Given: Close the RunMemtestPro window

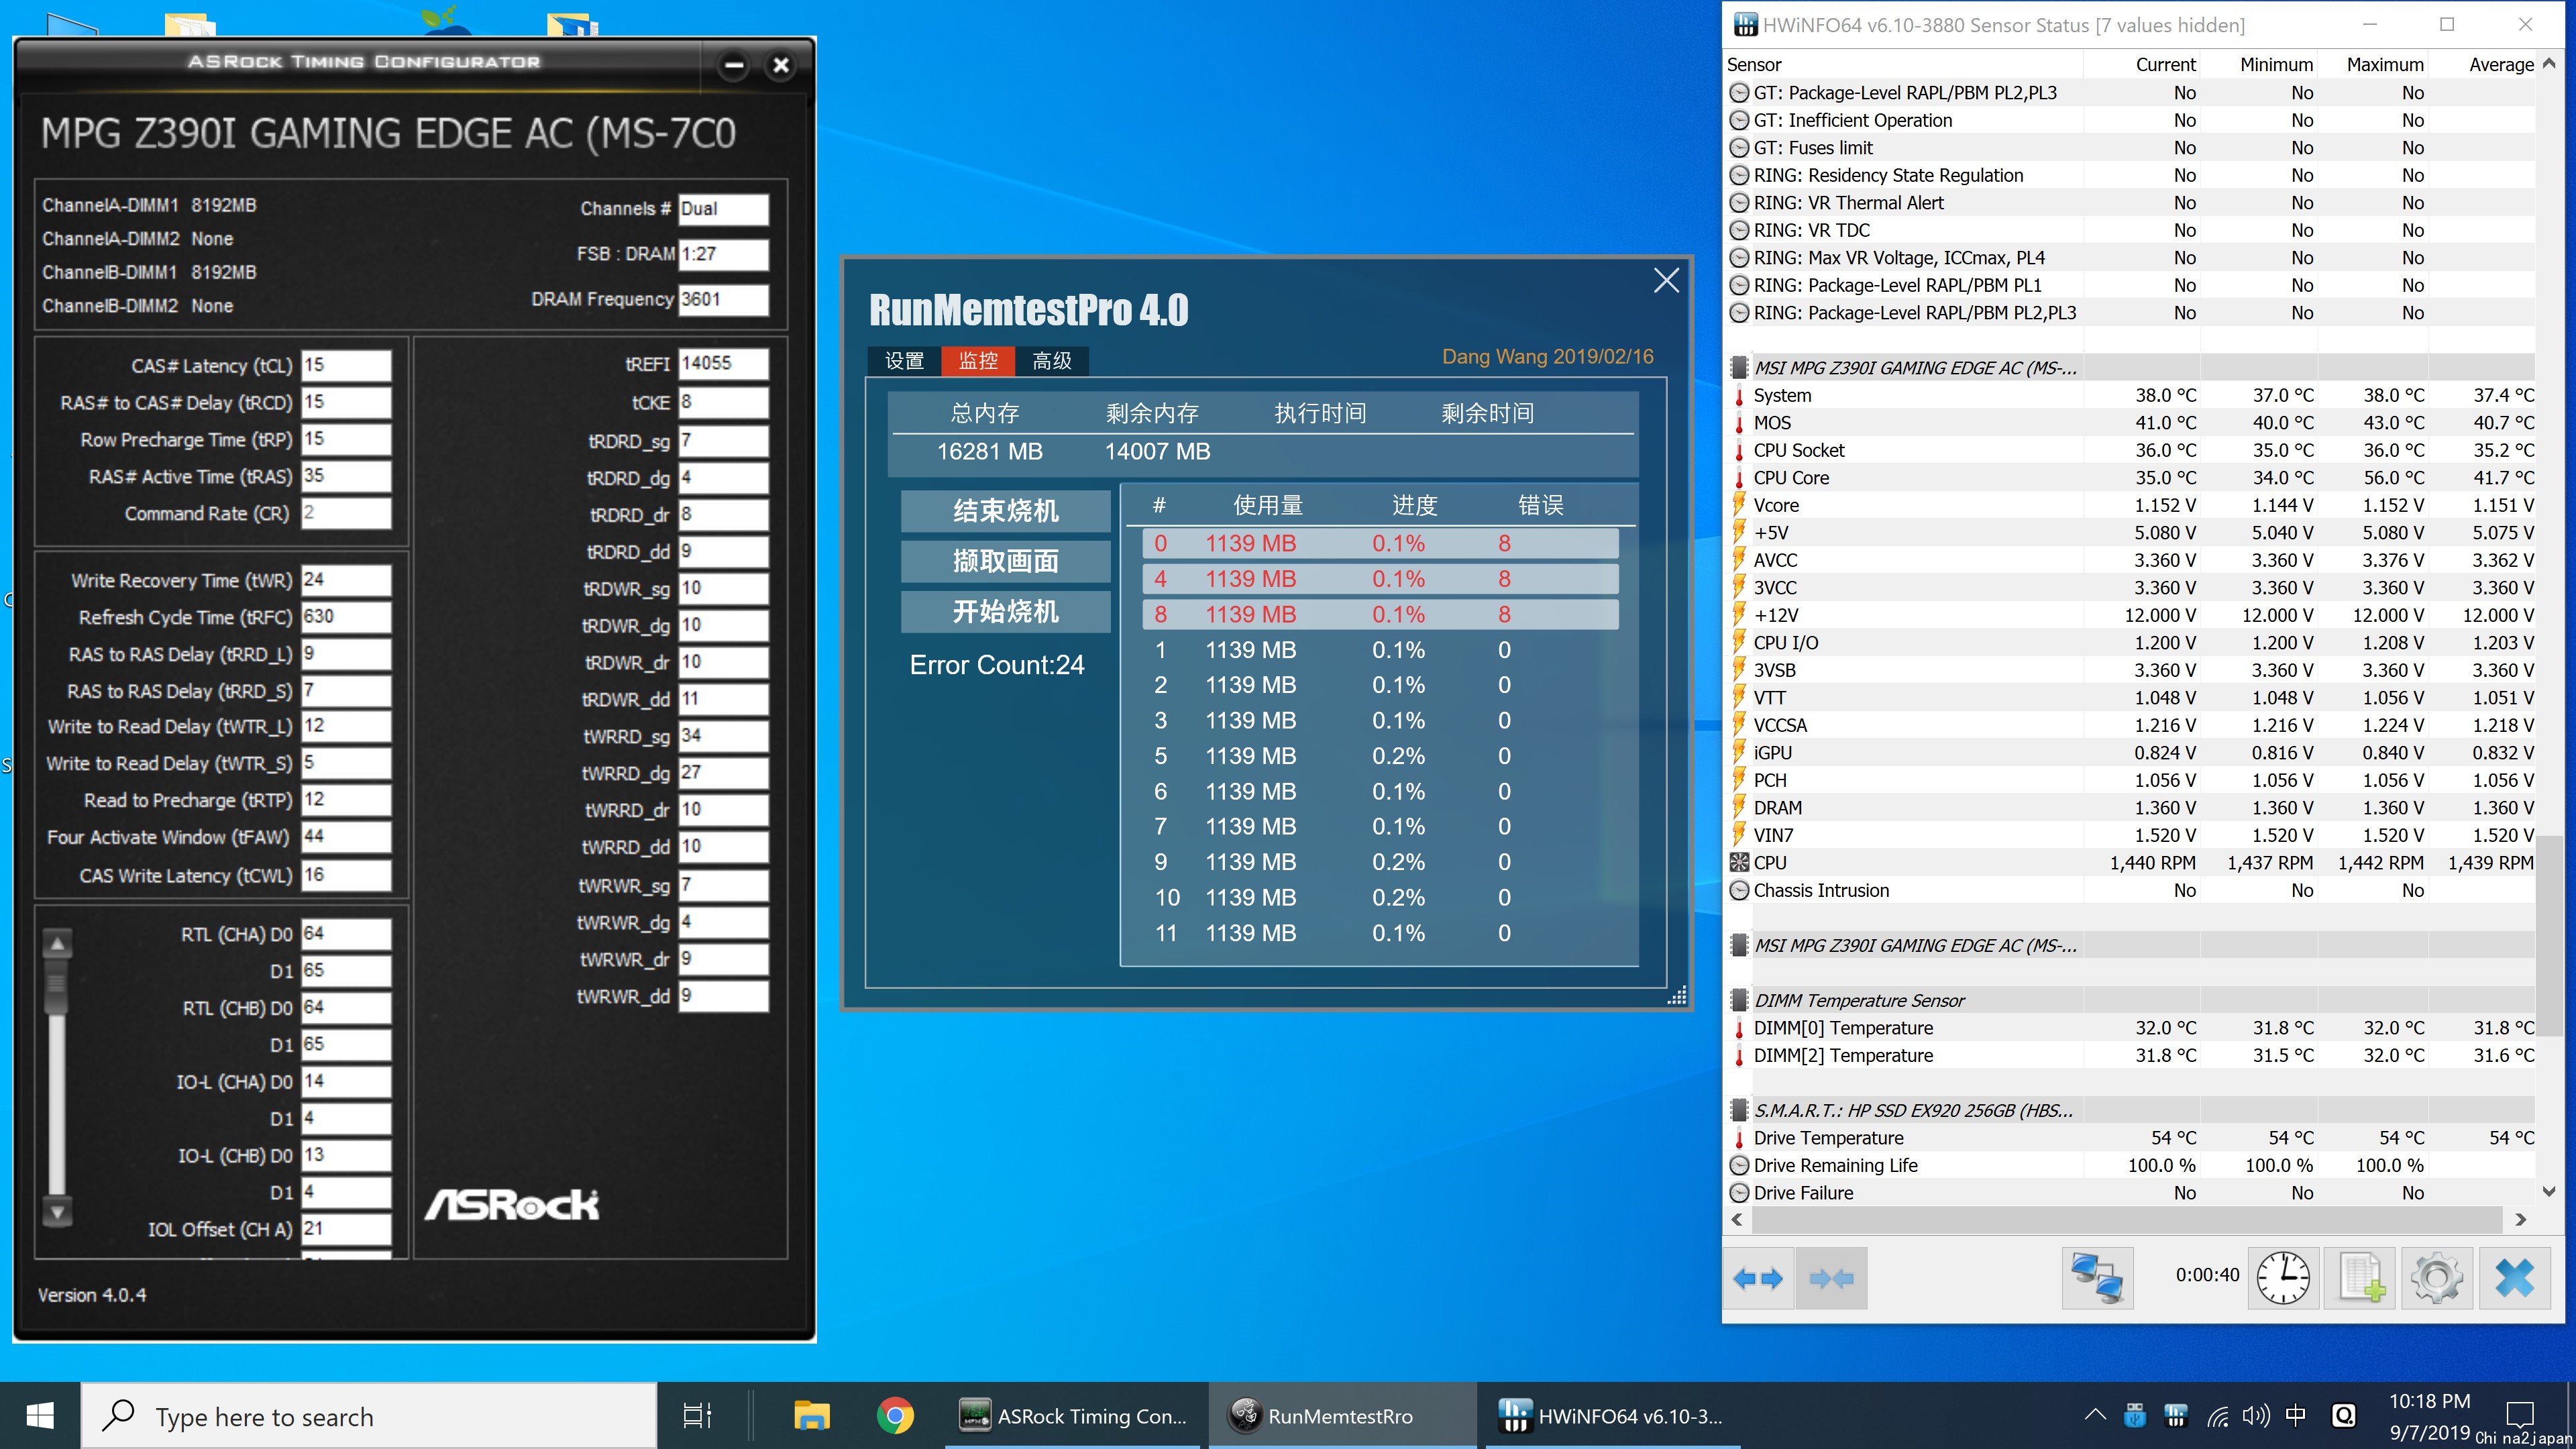Looking at the screenshot, I should [1666, 280].
